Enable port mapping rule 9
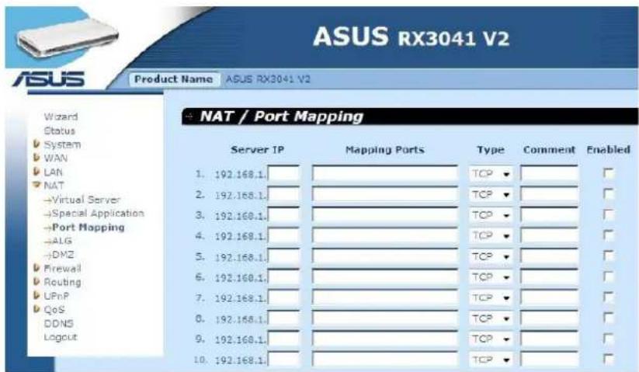Image resolution: width=639 pixels, height=372 pixels. pos(608,339)
